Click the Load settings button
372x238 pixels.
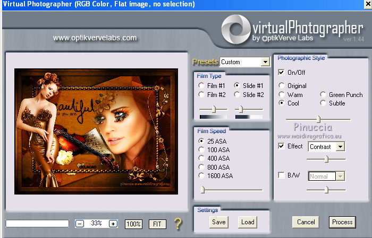(x=248, y=222)
